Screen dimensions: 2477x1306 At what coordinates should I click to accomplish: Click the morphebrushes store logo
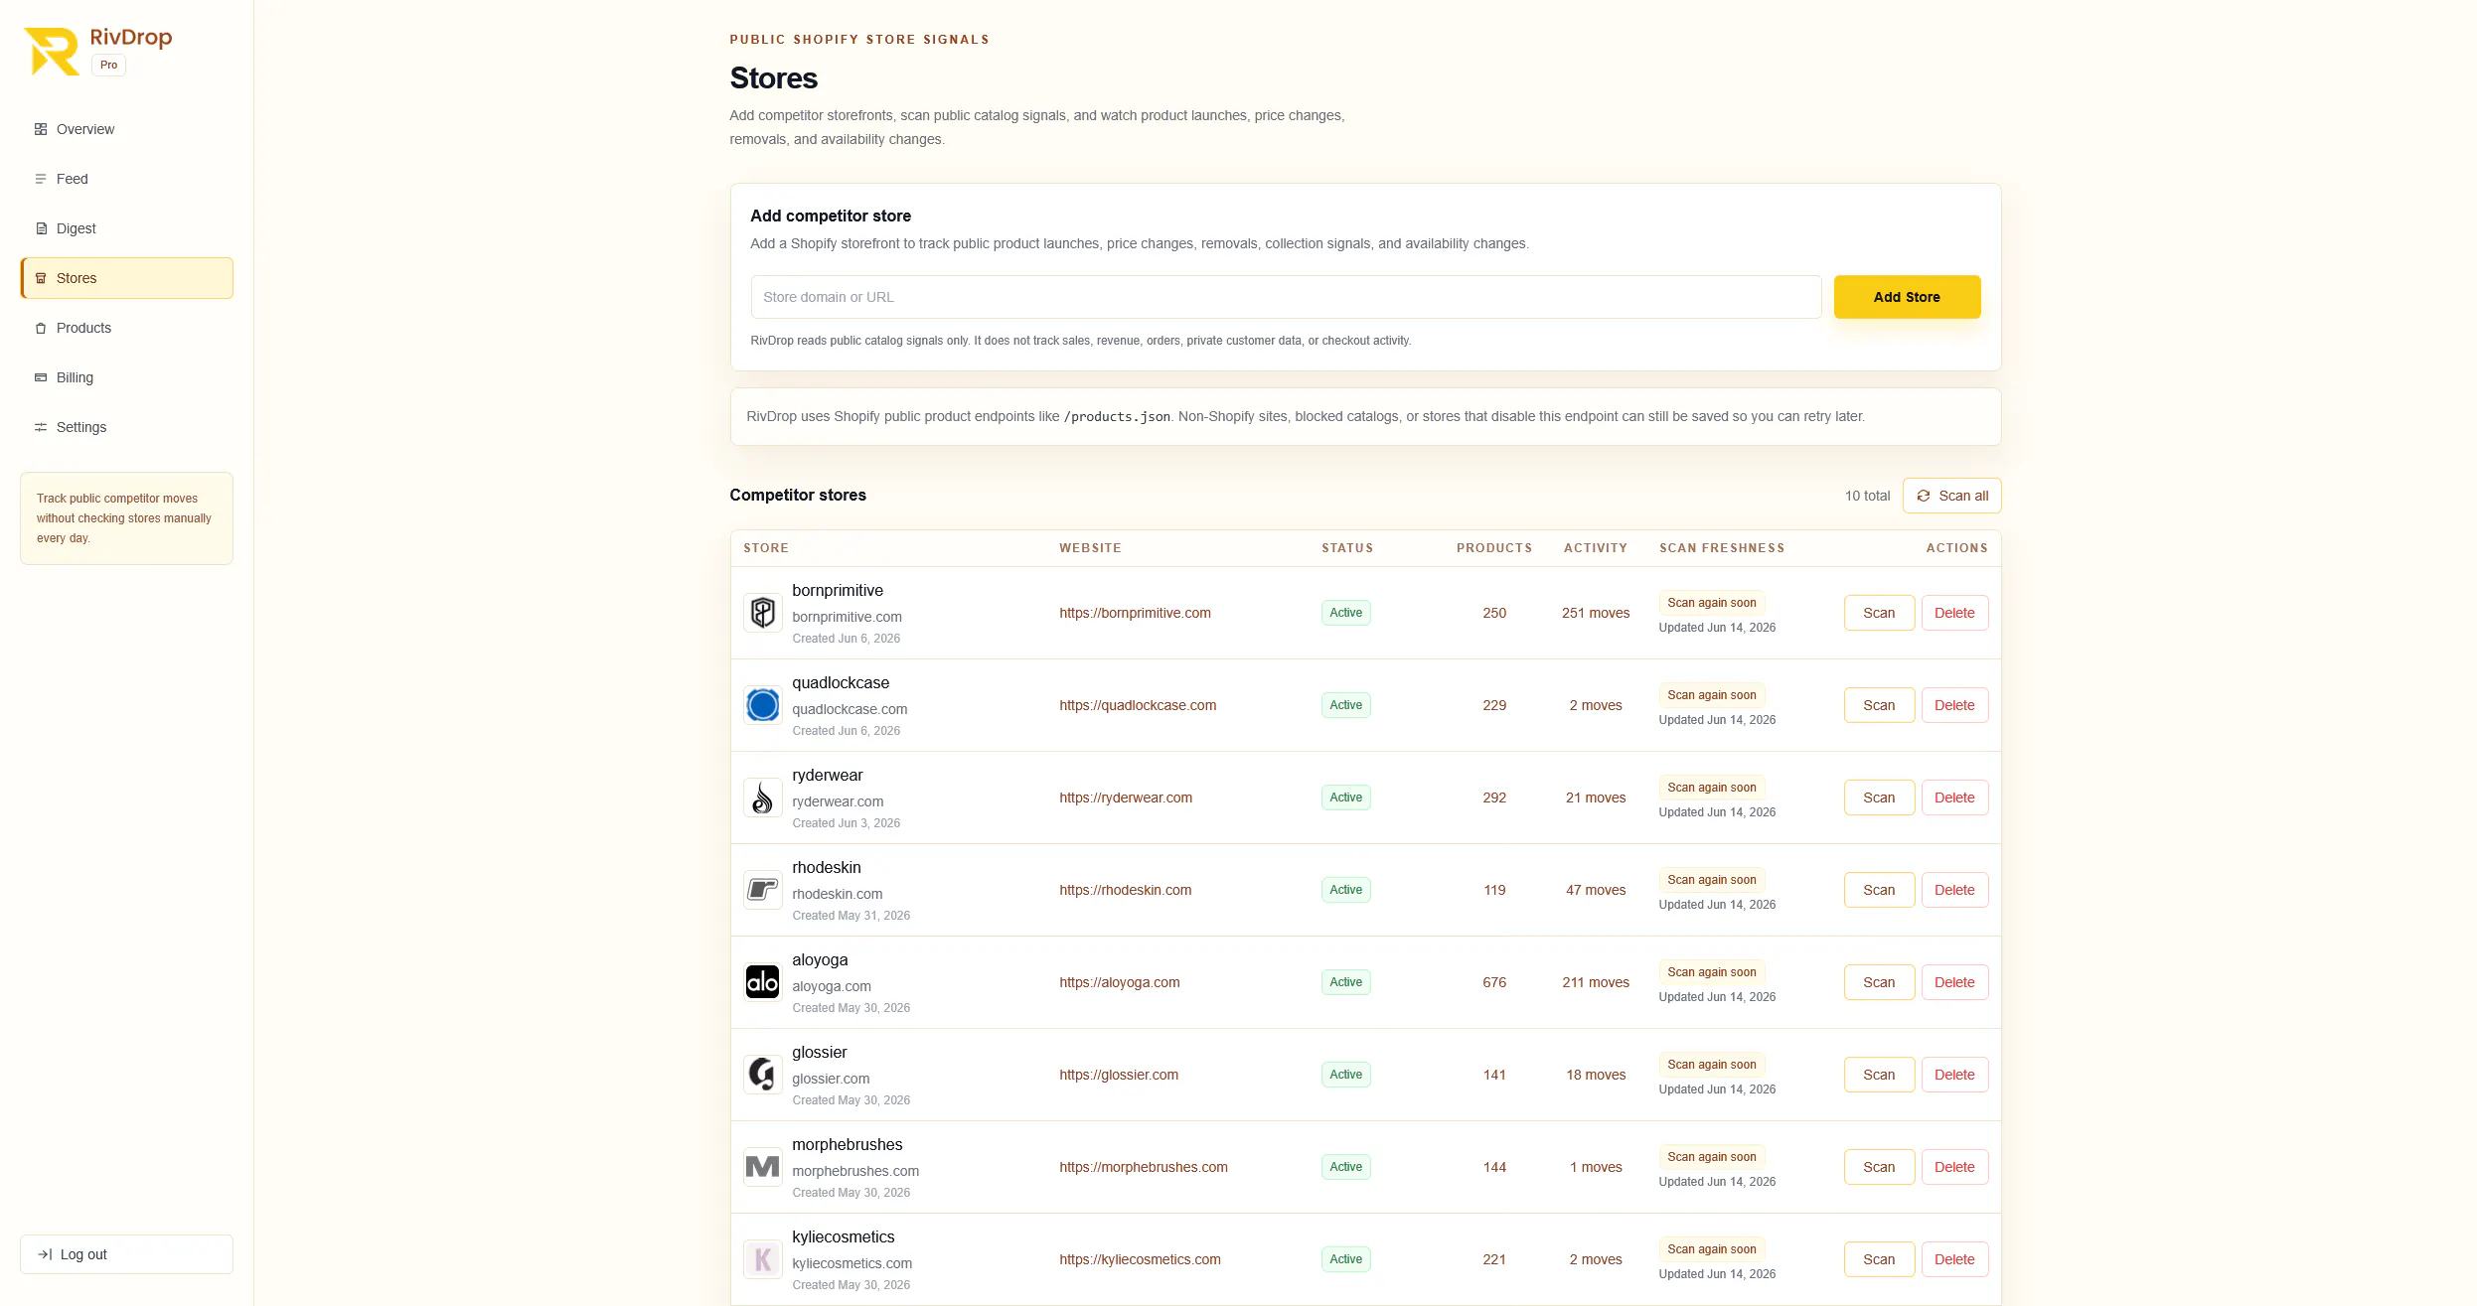pos(763,1167)
